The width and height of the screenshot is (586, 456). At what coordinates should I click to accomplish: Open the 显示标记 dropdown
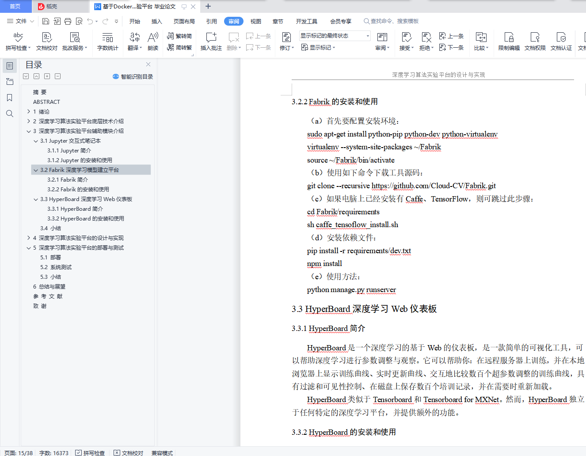[x=318, y=47]
